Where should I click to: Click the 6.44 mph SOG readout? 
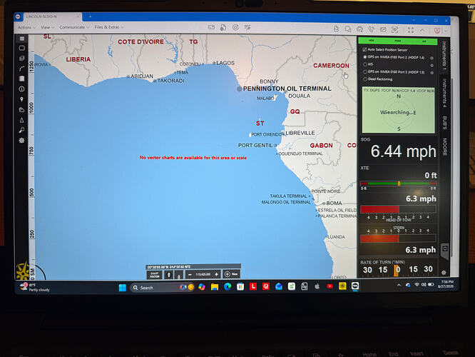pyautogui.click(x=403, y=151)
